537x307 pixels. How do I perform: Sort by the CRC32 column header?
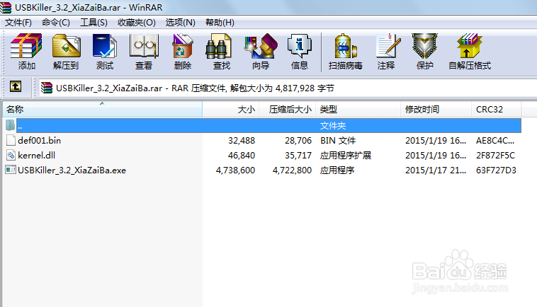(497, 110)
